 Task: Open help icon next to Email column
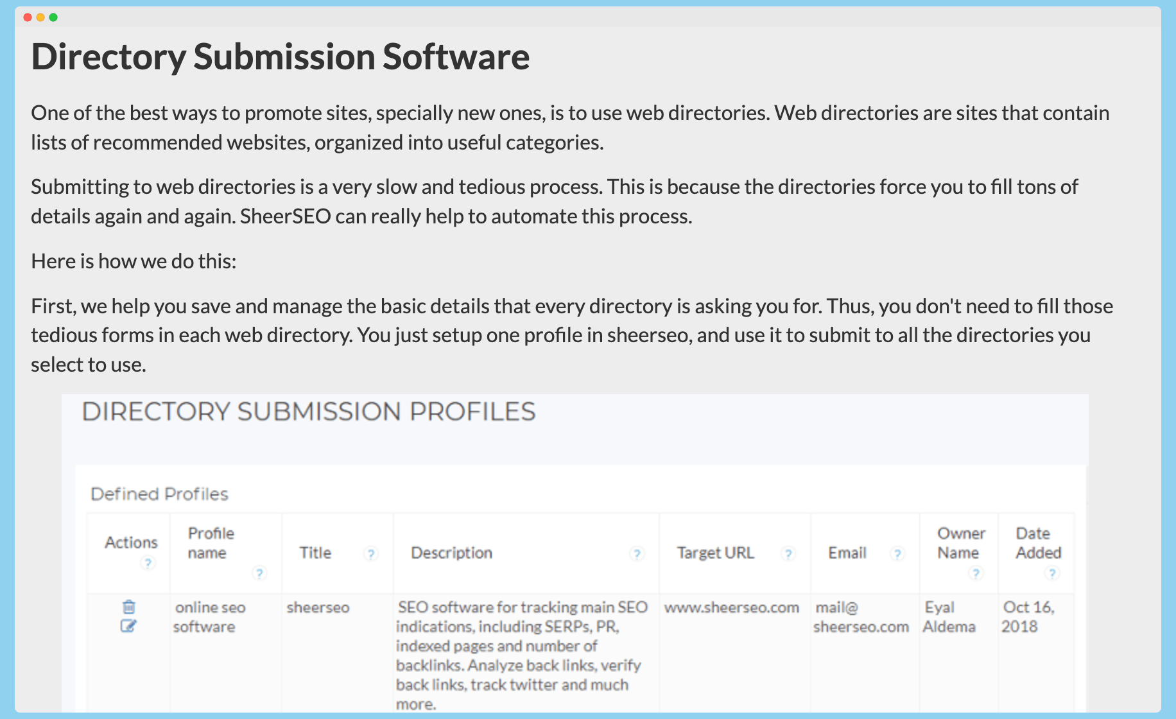pyautogui.click(x=897, y=553)
